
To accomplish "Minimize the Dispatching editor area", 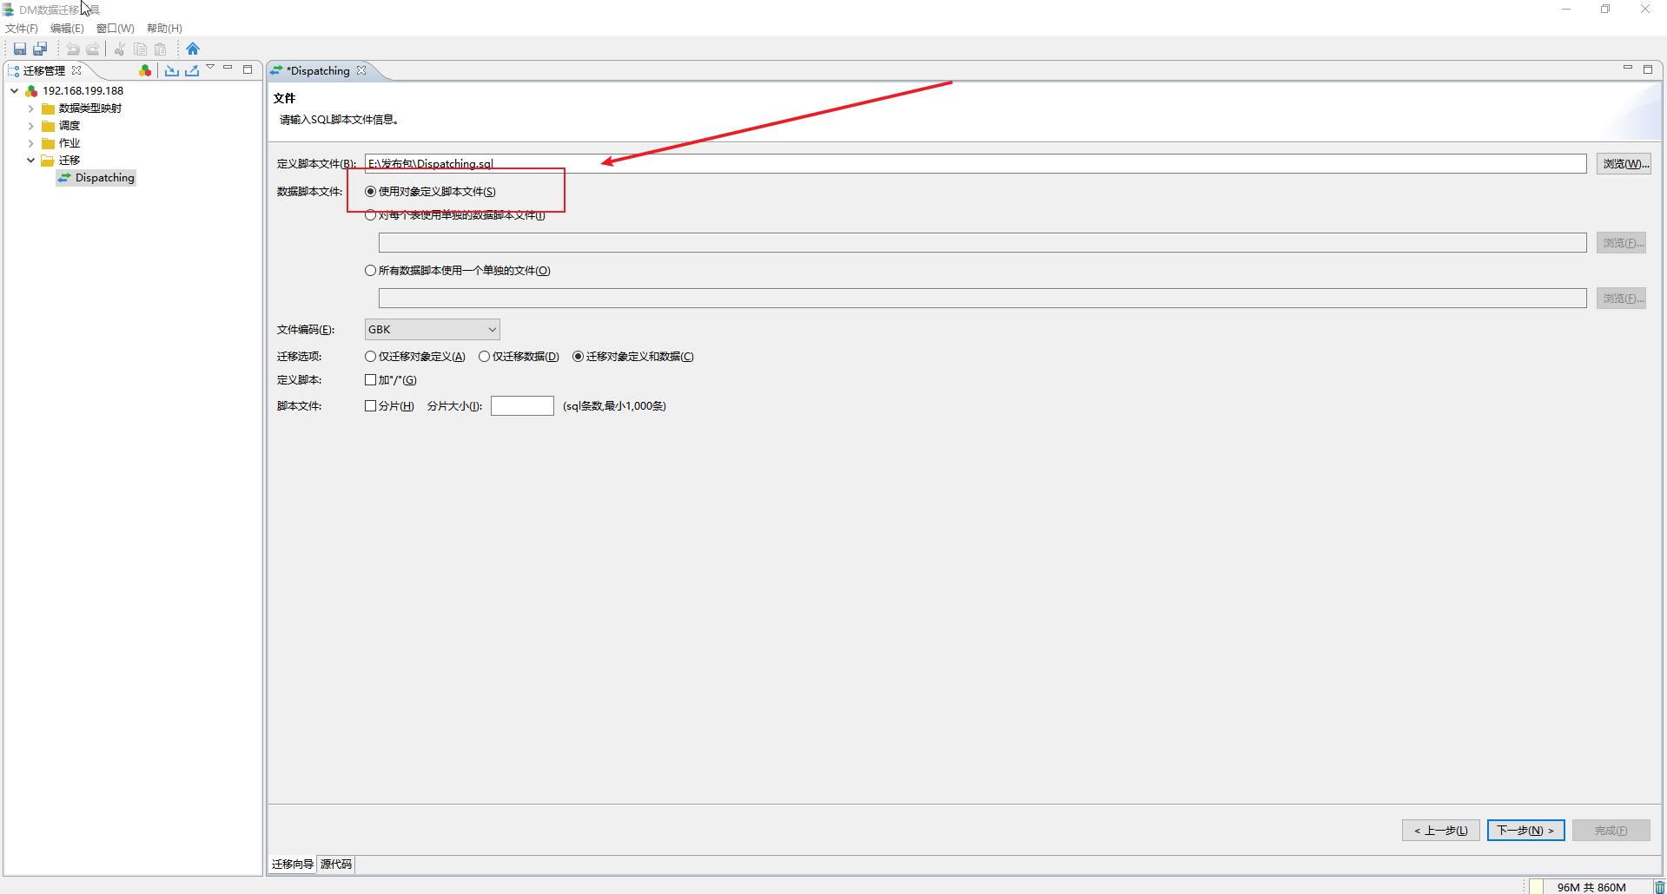I will pyautogui.click(x=1628, y=68).
